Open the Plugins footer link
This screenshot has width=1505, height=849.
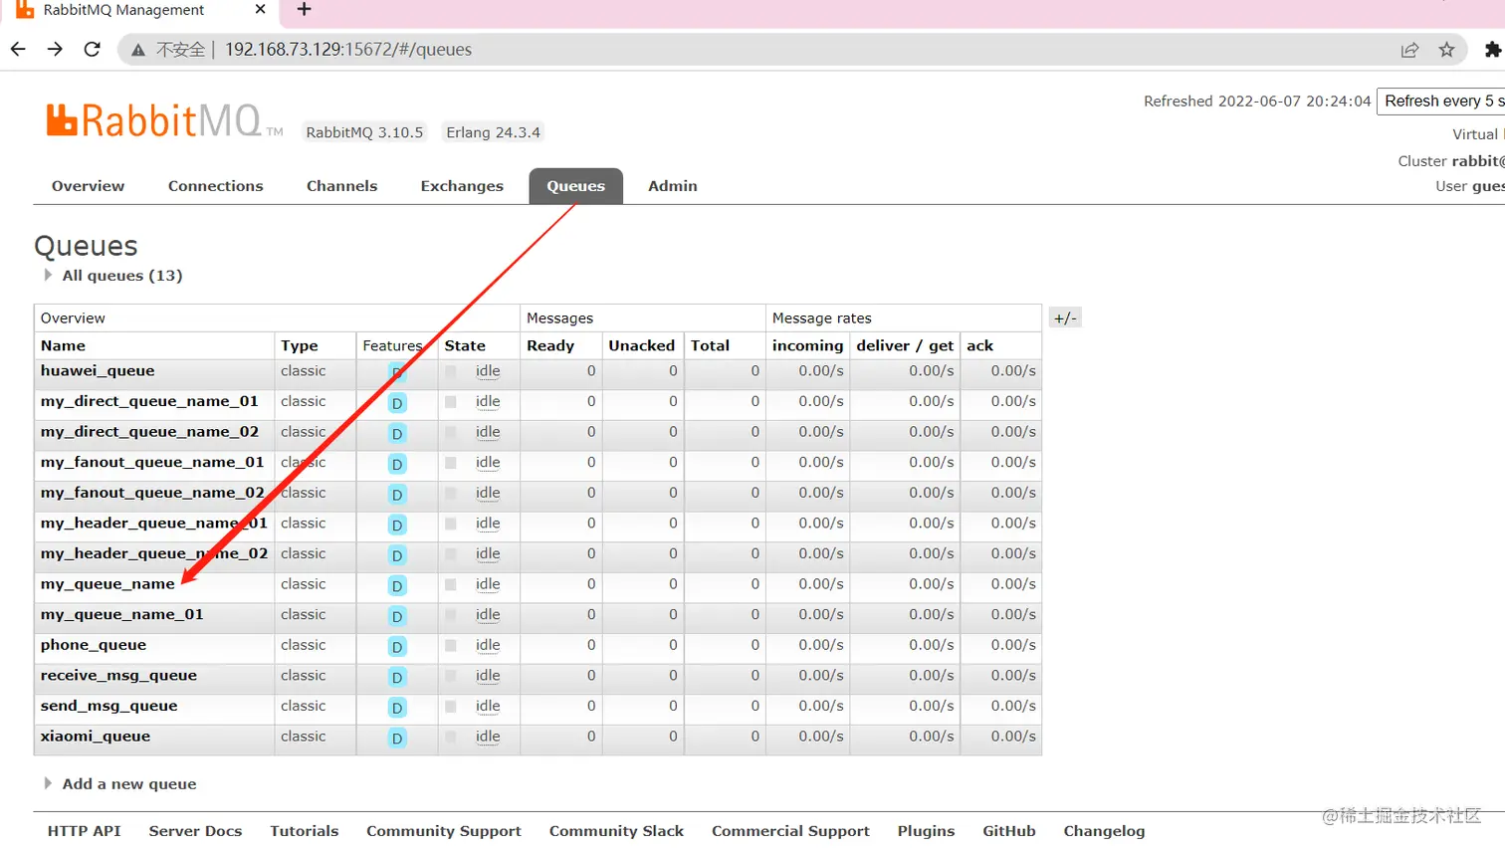coord(926,831)
